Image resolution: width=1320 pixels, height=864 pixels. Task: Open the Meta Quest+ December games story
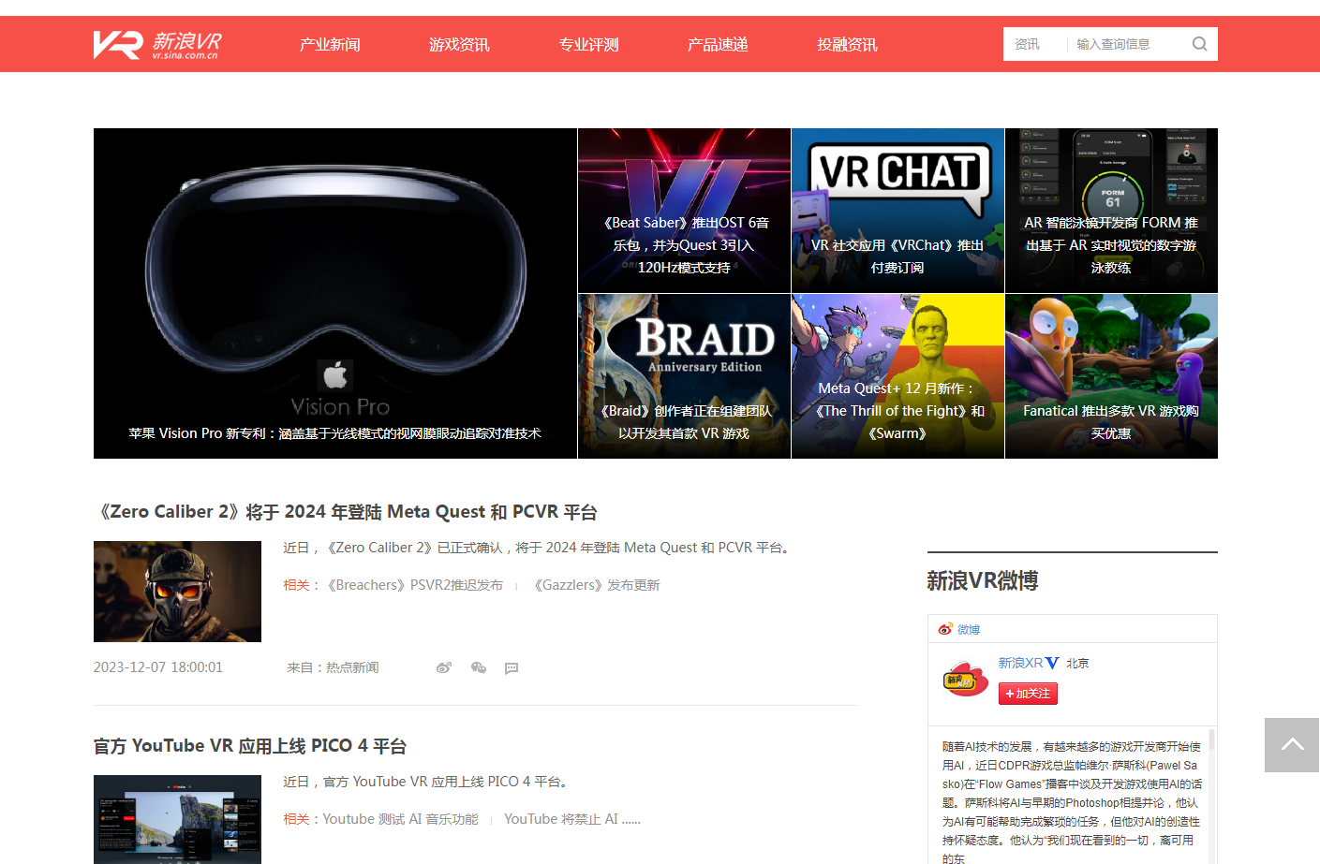pyautogui.click(x=897, y=376)
